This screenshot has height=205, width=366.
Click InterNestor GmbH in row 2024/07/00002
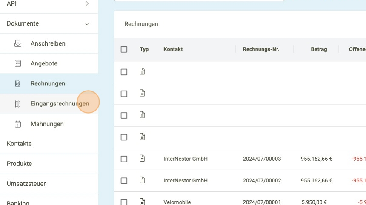point(185,180)
